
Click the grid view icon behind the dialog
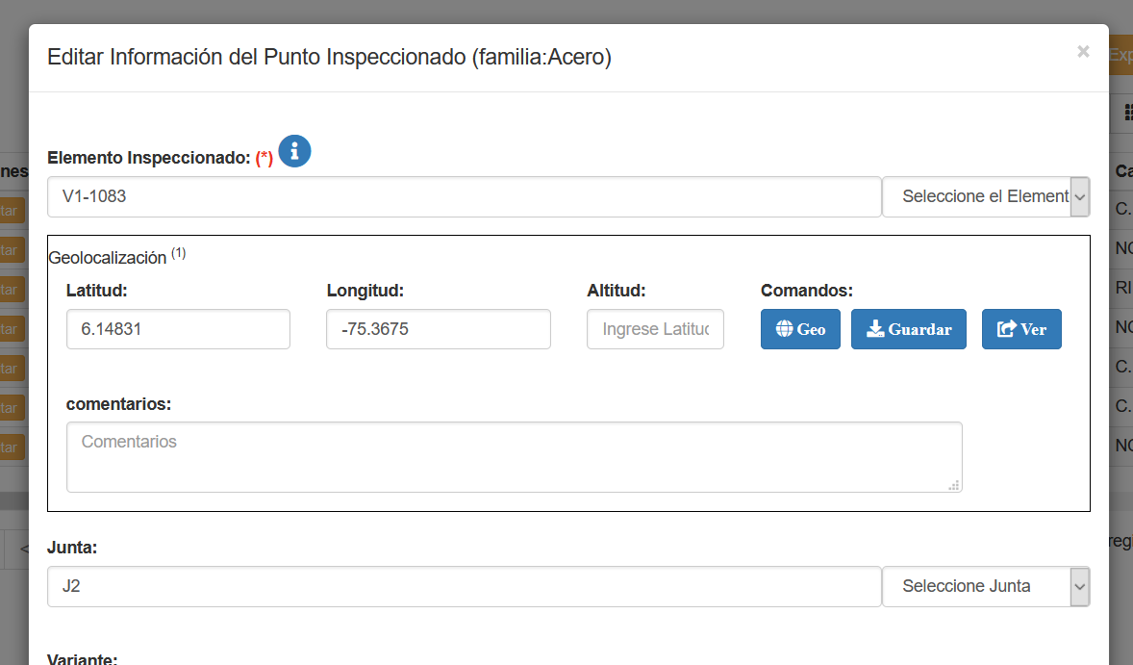point(1127,113)
